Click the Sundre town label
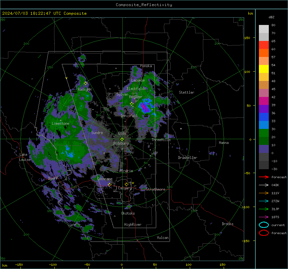 97,132
